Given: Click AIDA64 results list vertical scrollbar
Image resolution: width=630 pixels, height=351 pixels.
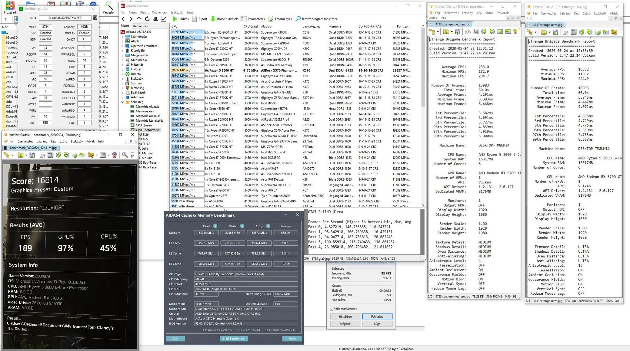Looking at the screenshot, I should pos(423,115).
